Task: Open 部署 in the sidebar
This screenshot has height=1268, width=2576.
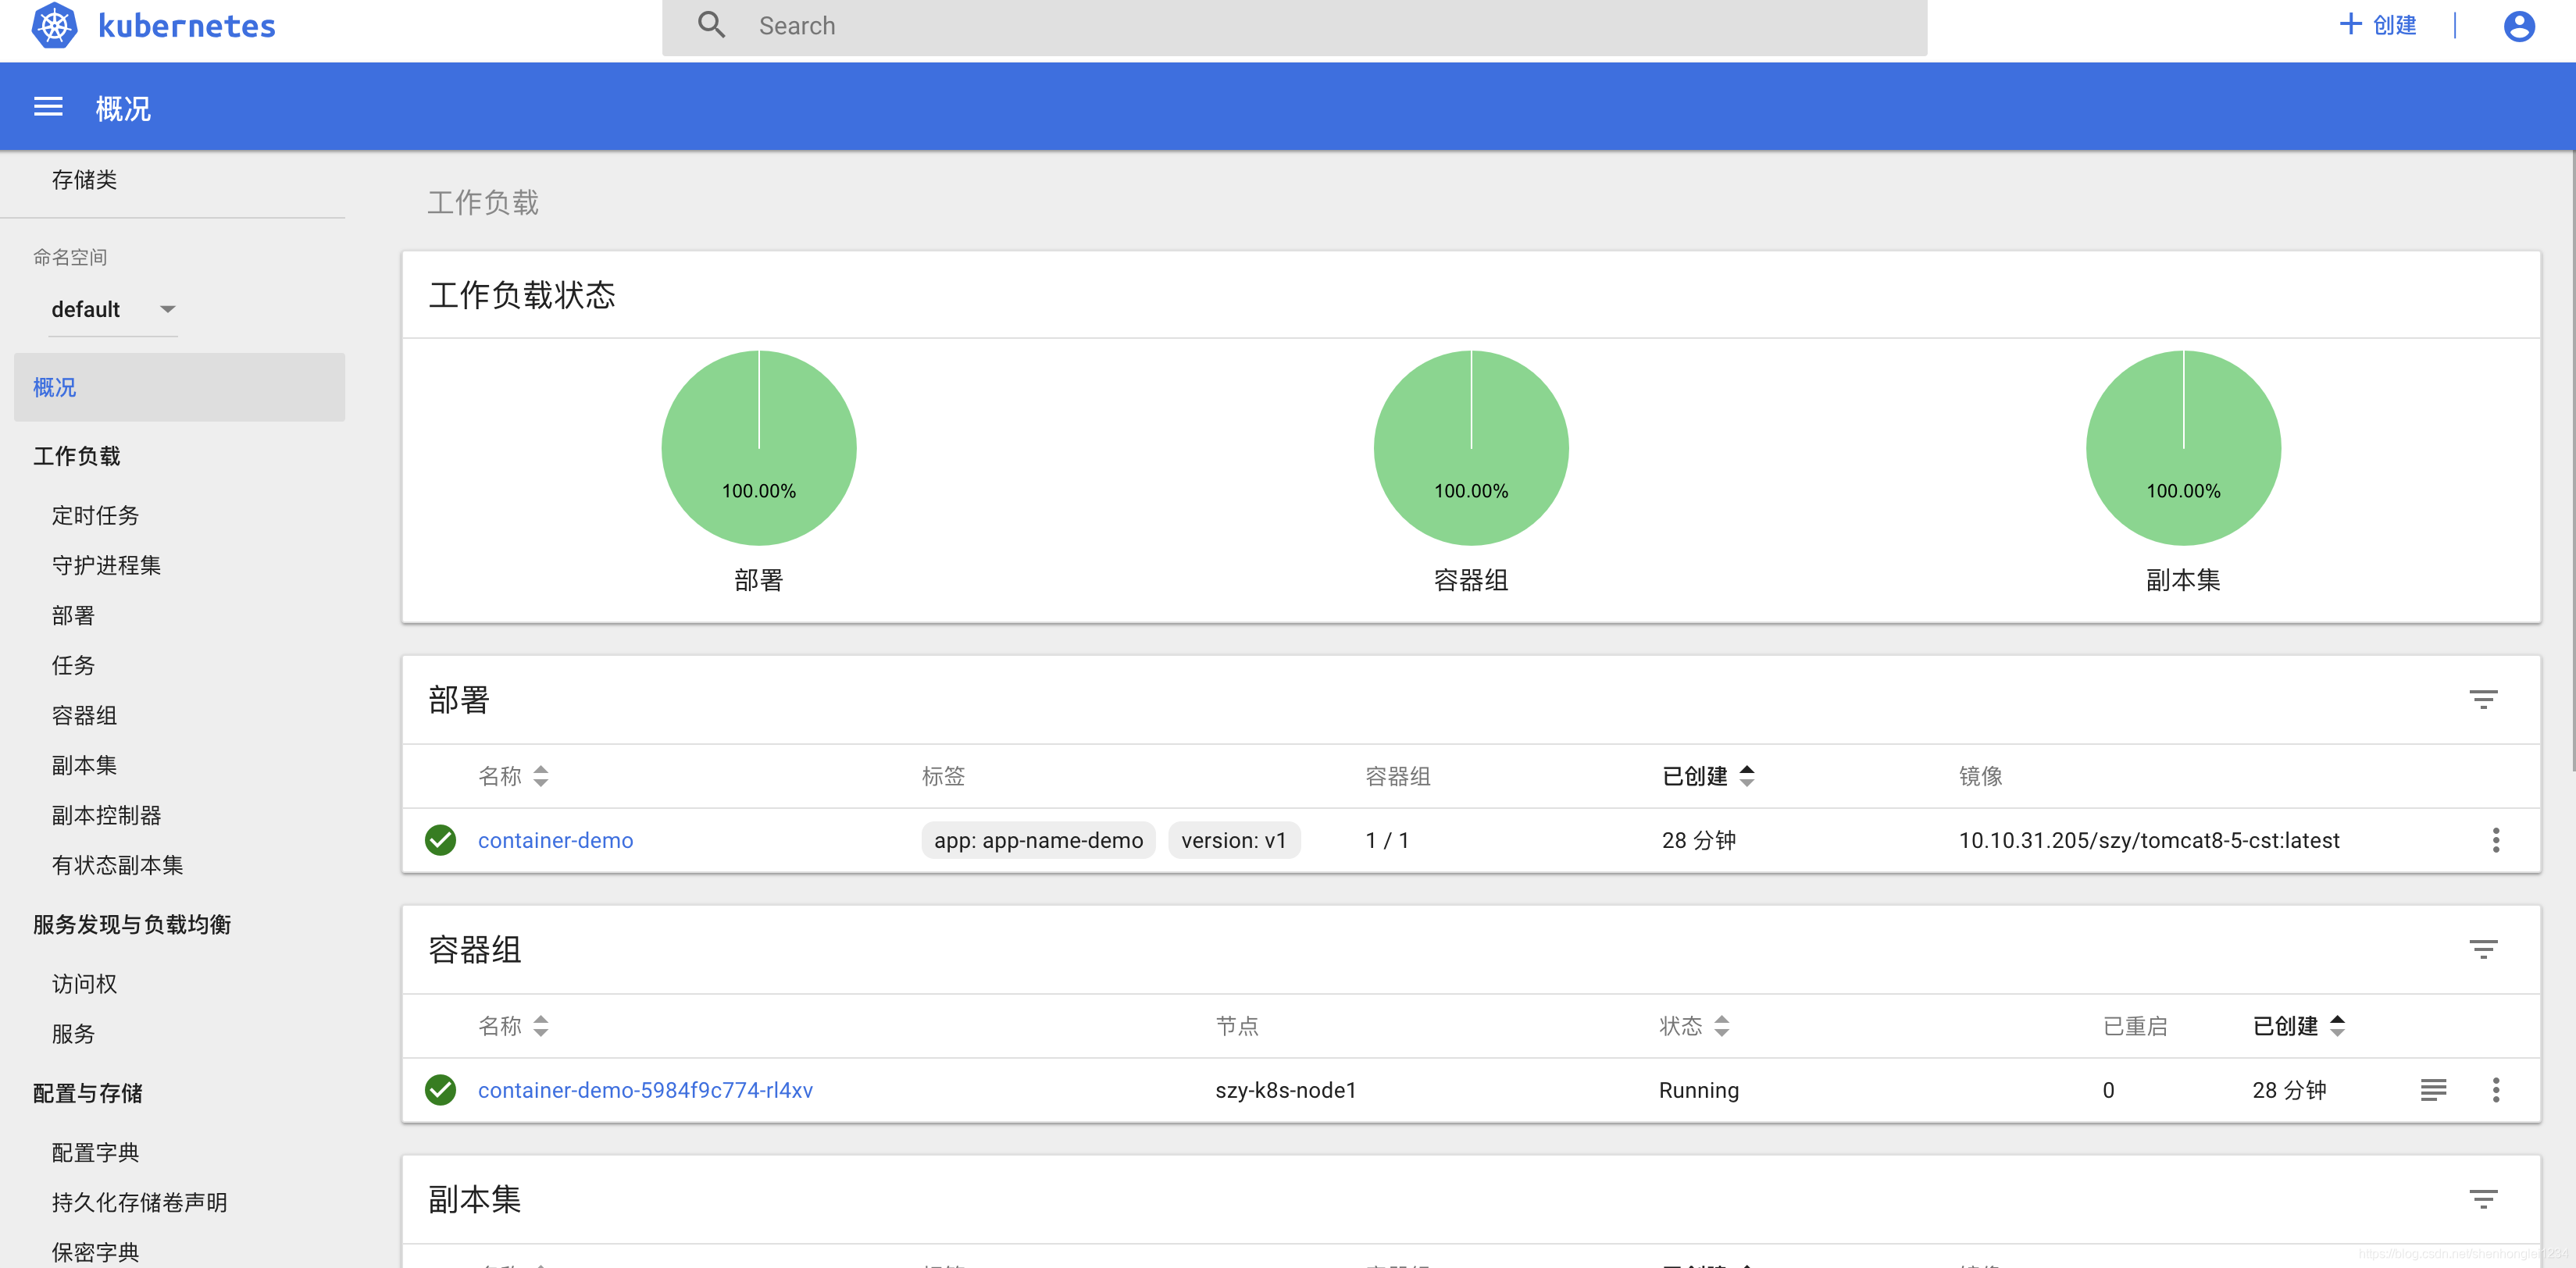Action: coord(73,616)
